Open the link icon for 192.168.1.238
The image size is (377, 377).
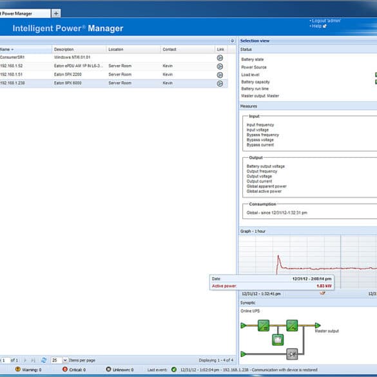[220, 83]
